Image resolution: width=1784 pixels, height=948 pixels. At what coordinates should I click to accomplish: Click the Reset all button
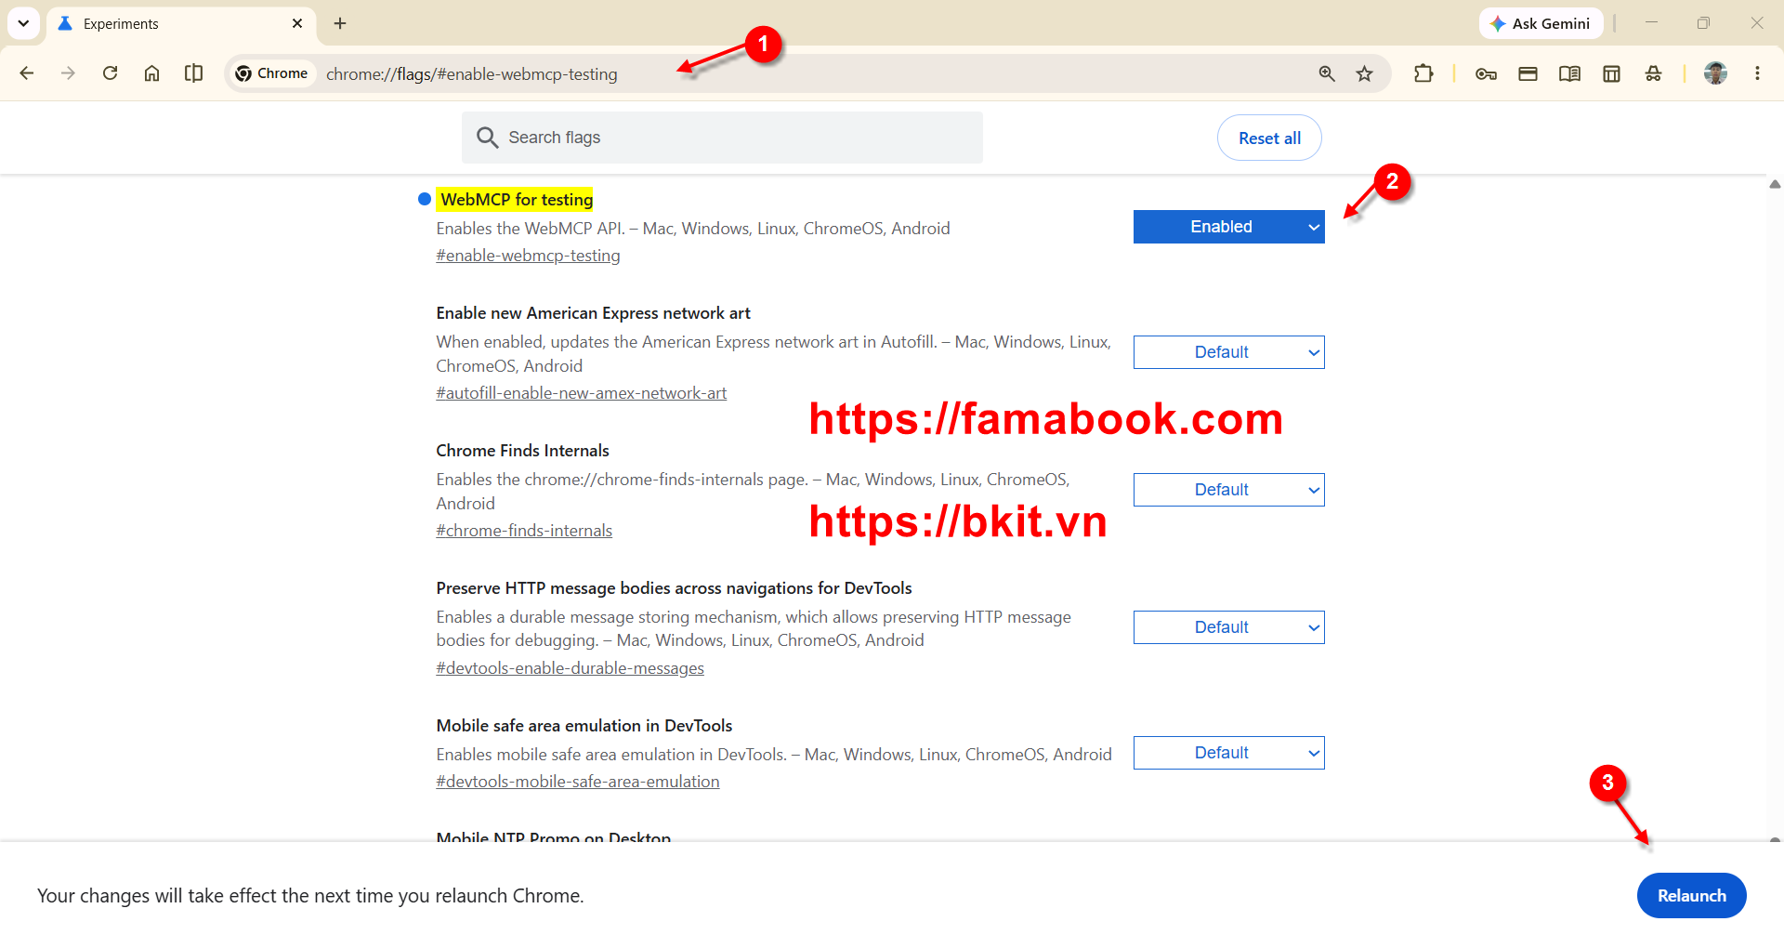[x=1269, y=138]
